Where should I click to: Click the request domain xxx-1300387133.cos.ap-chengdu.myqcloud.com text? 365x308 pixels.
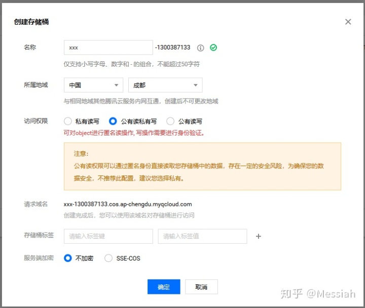pyautogui.click(x=128, y=204)
